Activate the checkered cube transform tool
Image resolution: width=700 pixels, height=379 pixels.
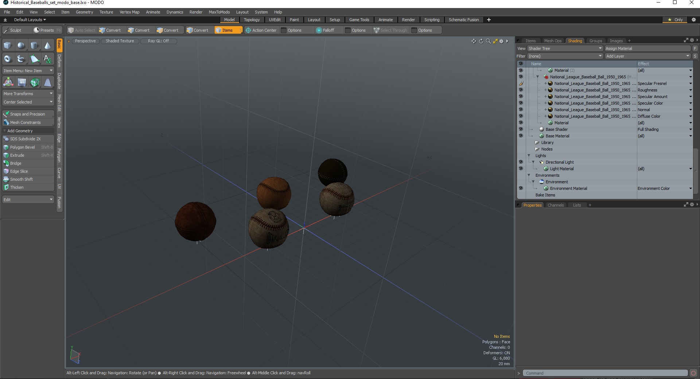tap(35, 82)
